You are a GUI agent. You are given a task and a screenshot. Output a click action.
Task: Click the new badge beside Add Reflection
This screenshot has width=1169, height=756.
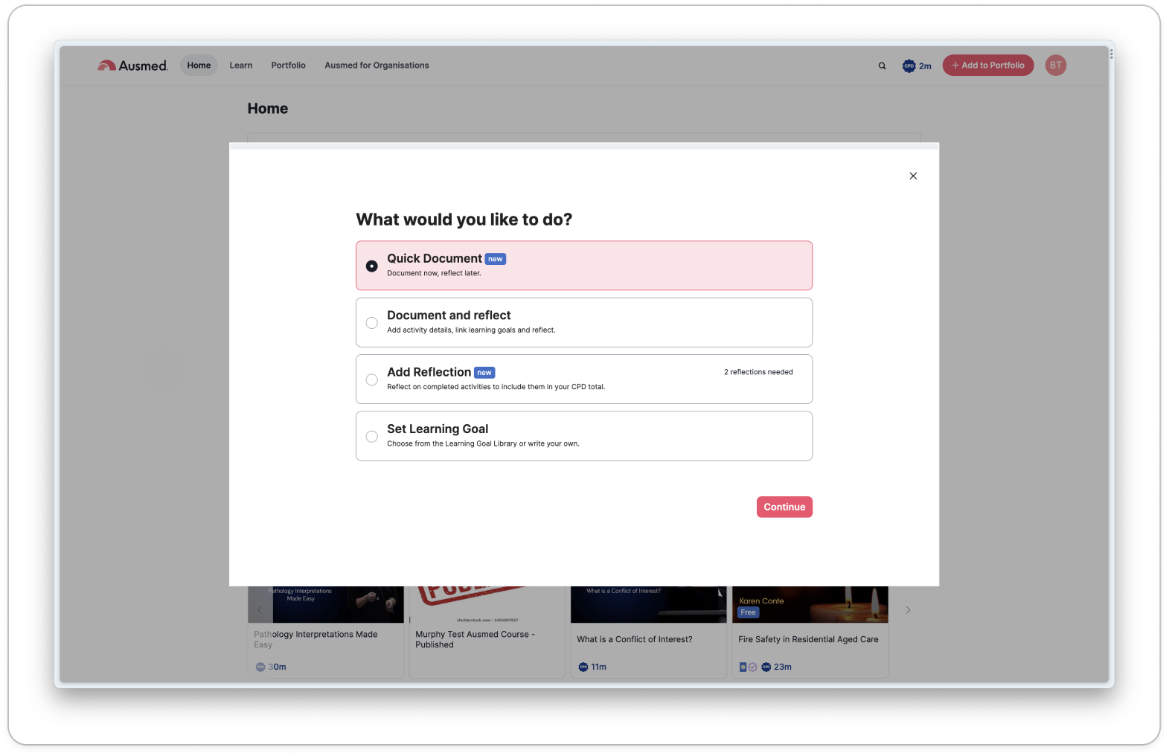click(x=484, y=373)
